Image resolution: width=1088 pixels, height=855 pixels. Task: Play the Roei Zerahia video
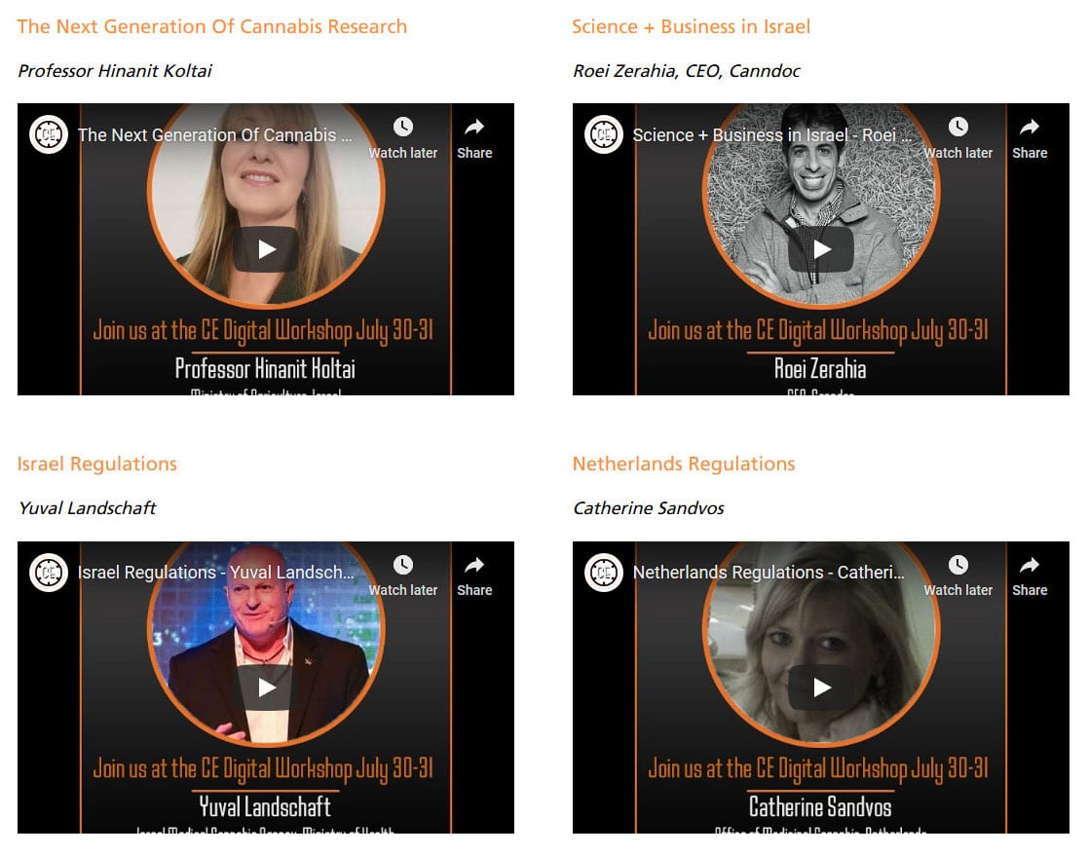821,249
